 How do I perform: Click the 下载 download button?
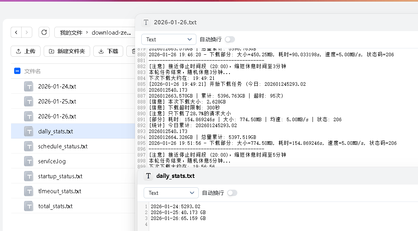point(108,51)
